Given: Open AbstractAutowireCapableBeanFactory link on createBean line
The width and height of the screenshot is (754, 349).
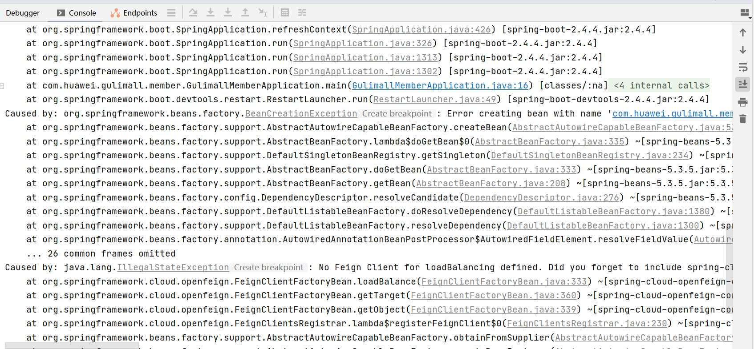Looking at the screenshot, I should (x=622, y=128).
